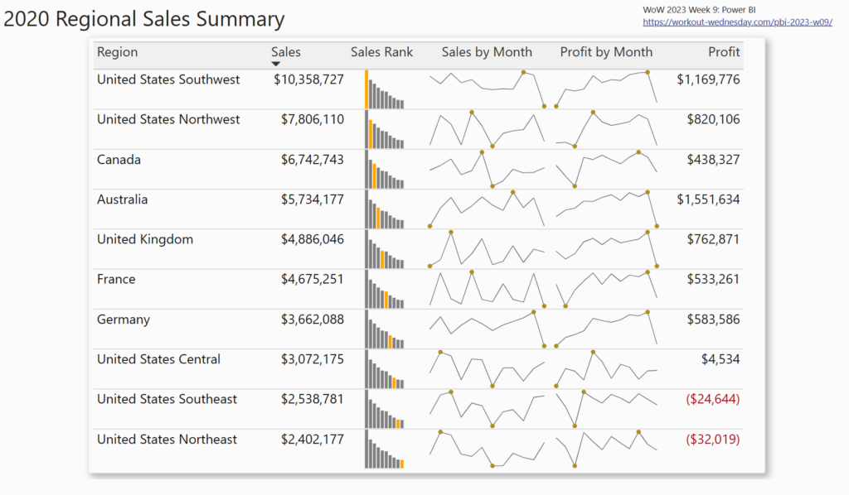The image size is (849, 495).
Task: Select the $10,358,727 sales value
Action: point(308,79)
